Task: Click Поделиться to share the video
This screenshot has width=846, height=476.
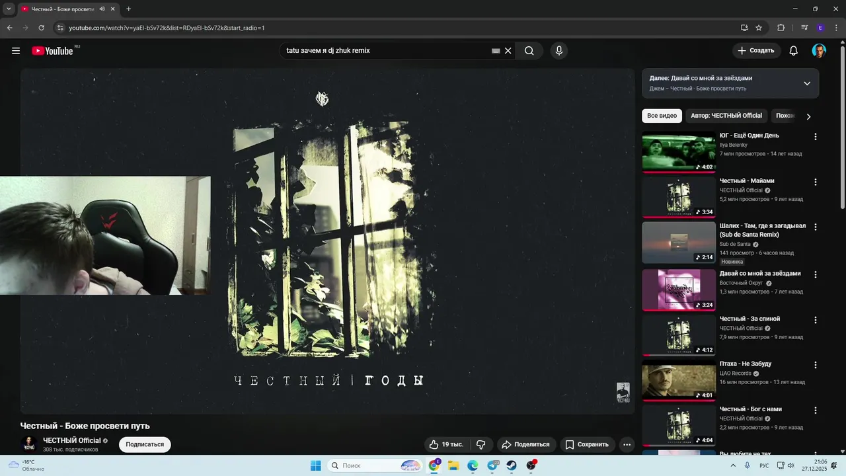Action: (525, 444)
